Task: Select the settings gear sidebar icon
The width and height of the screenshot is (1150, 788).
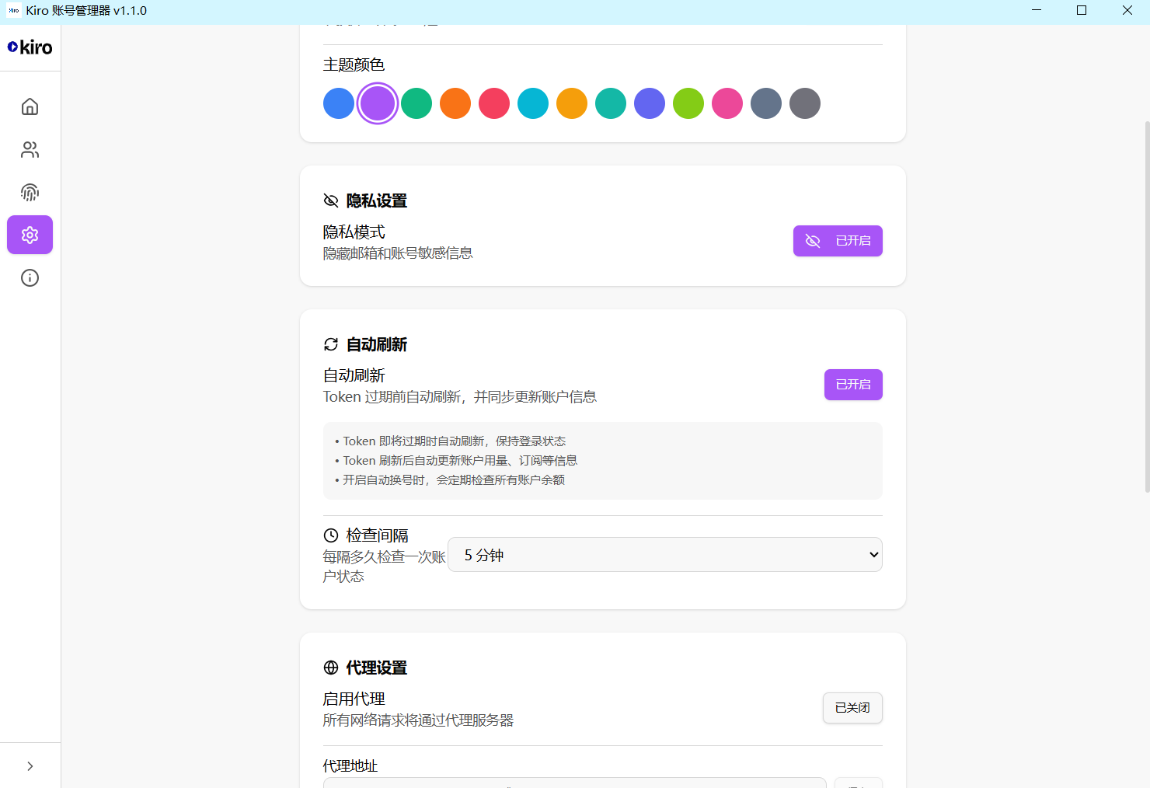Action: pos(30,235)
